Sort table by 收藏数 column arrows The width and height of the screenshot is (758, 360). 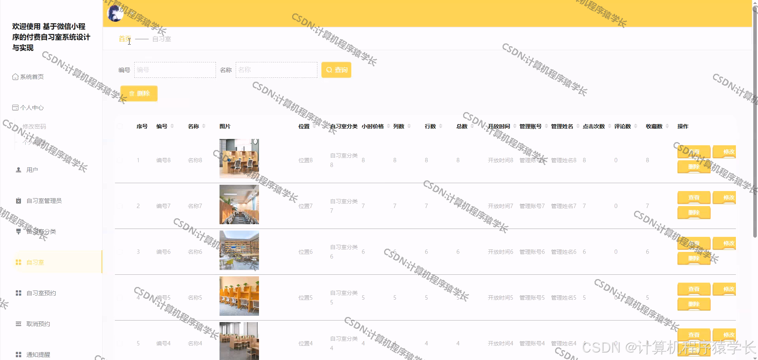[667, 126]
